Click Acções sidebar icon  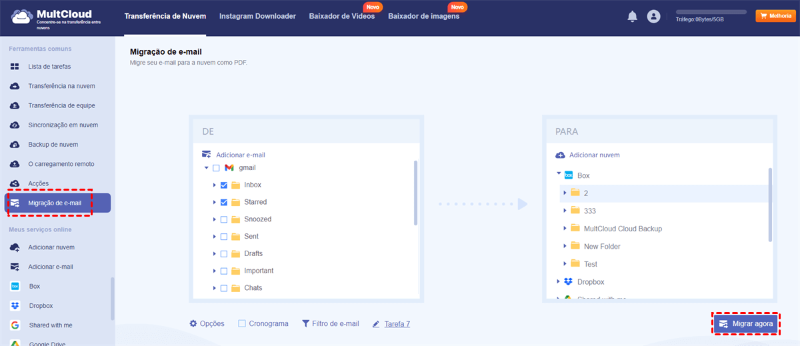pos(15,183)
